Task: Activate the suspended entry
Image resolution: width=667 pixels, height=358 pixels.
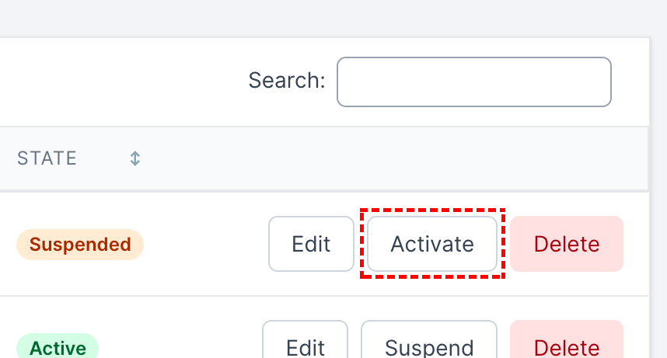Action: pos(432,244)
